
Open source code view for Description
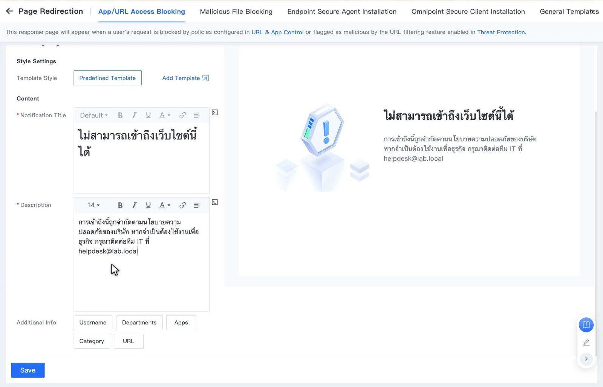[215, 202]
